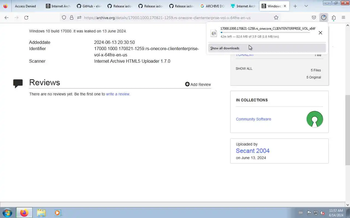Open the tracking protection shield icon
The width and height of the screenshot is (350, 218).
(64, 18)
